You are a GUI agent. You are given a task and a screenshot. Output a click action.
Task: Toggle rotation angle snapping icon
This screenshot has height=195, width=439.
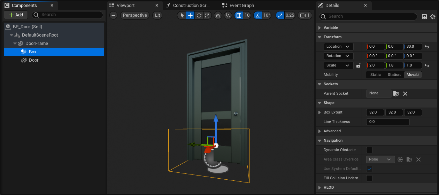pos(258,15)
